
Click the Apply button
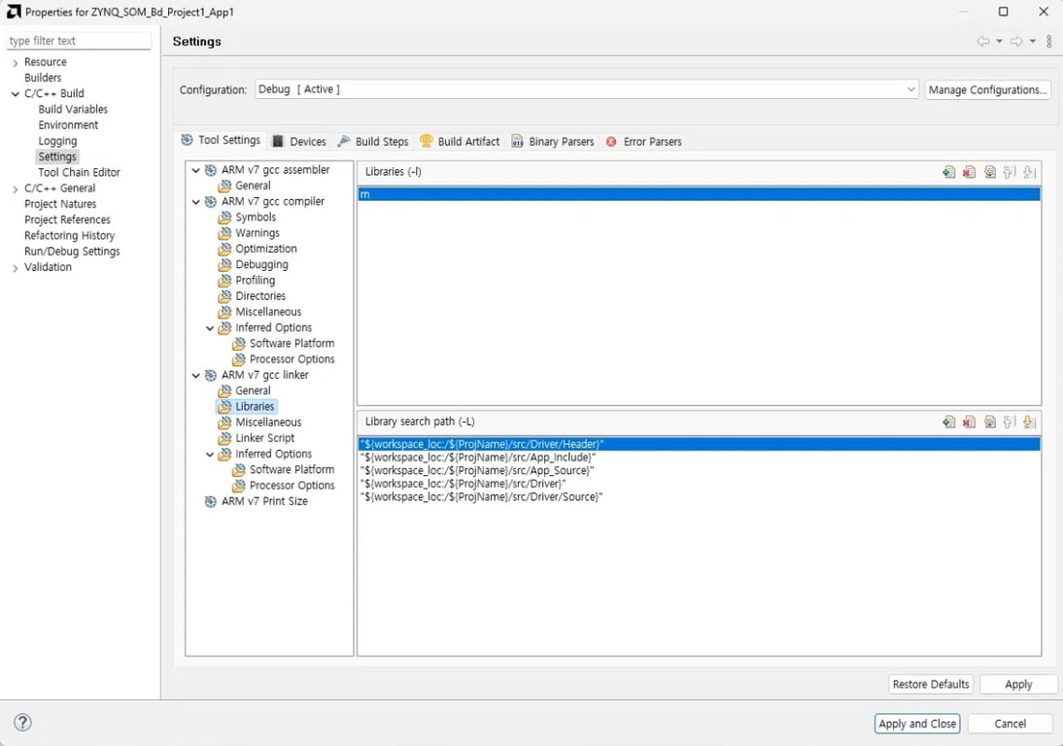pyautogui.click(x=1018, y=685)
